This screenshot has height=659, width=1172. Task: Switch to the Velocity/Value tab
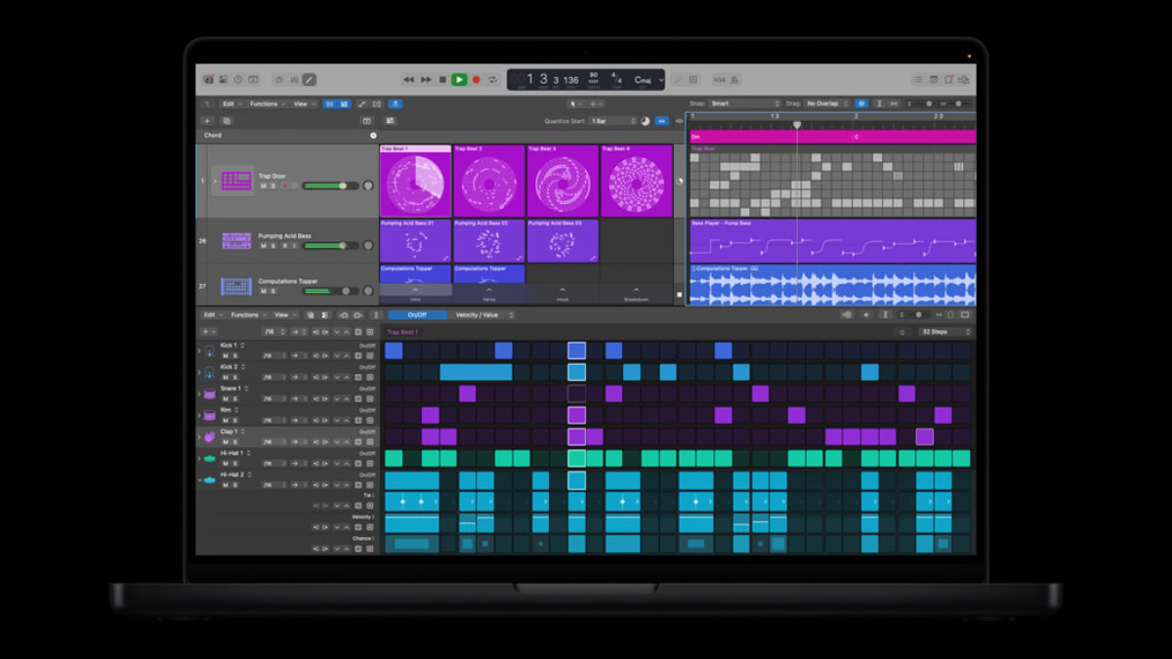click(x=477, y=314)
